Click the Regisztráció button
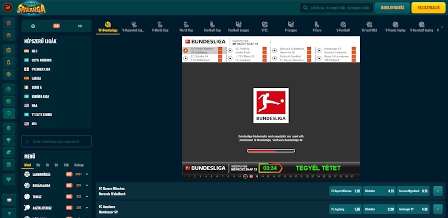The height and width of the screenshot is (218, 448). pyautogui.click(x=428, y=8)
